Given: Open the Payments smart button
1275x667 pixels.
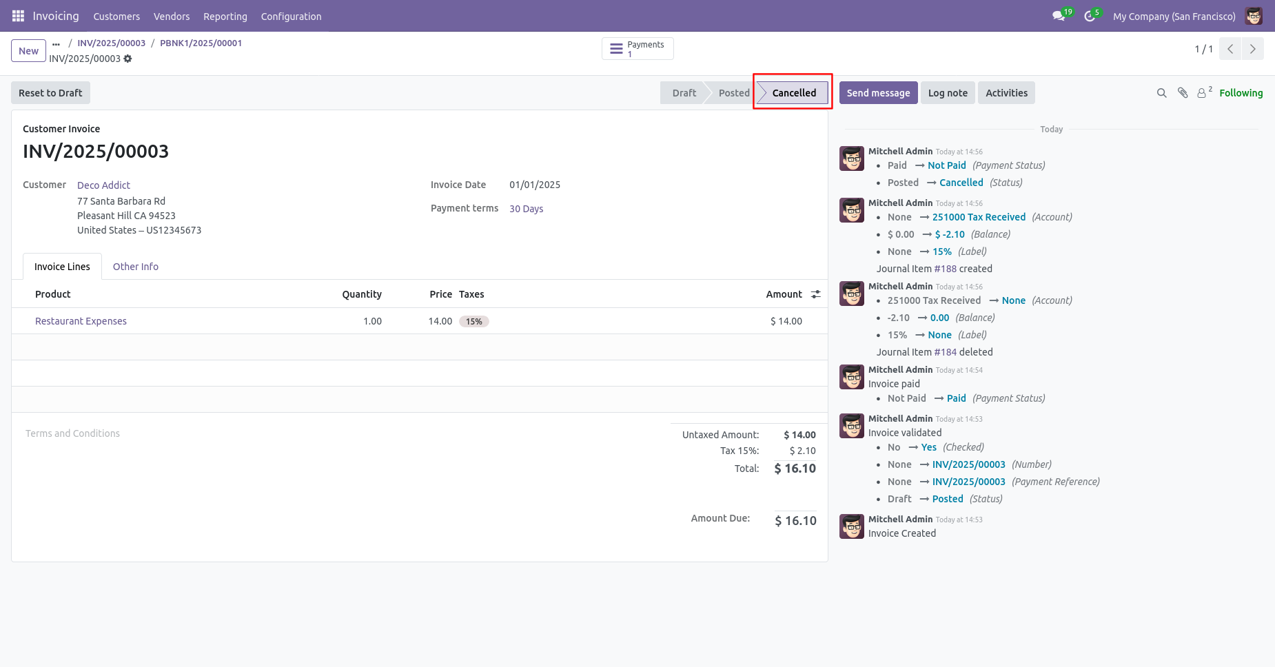Looking at the screenshot, I should click(x=637, y=49).
